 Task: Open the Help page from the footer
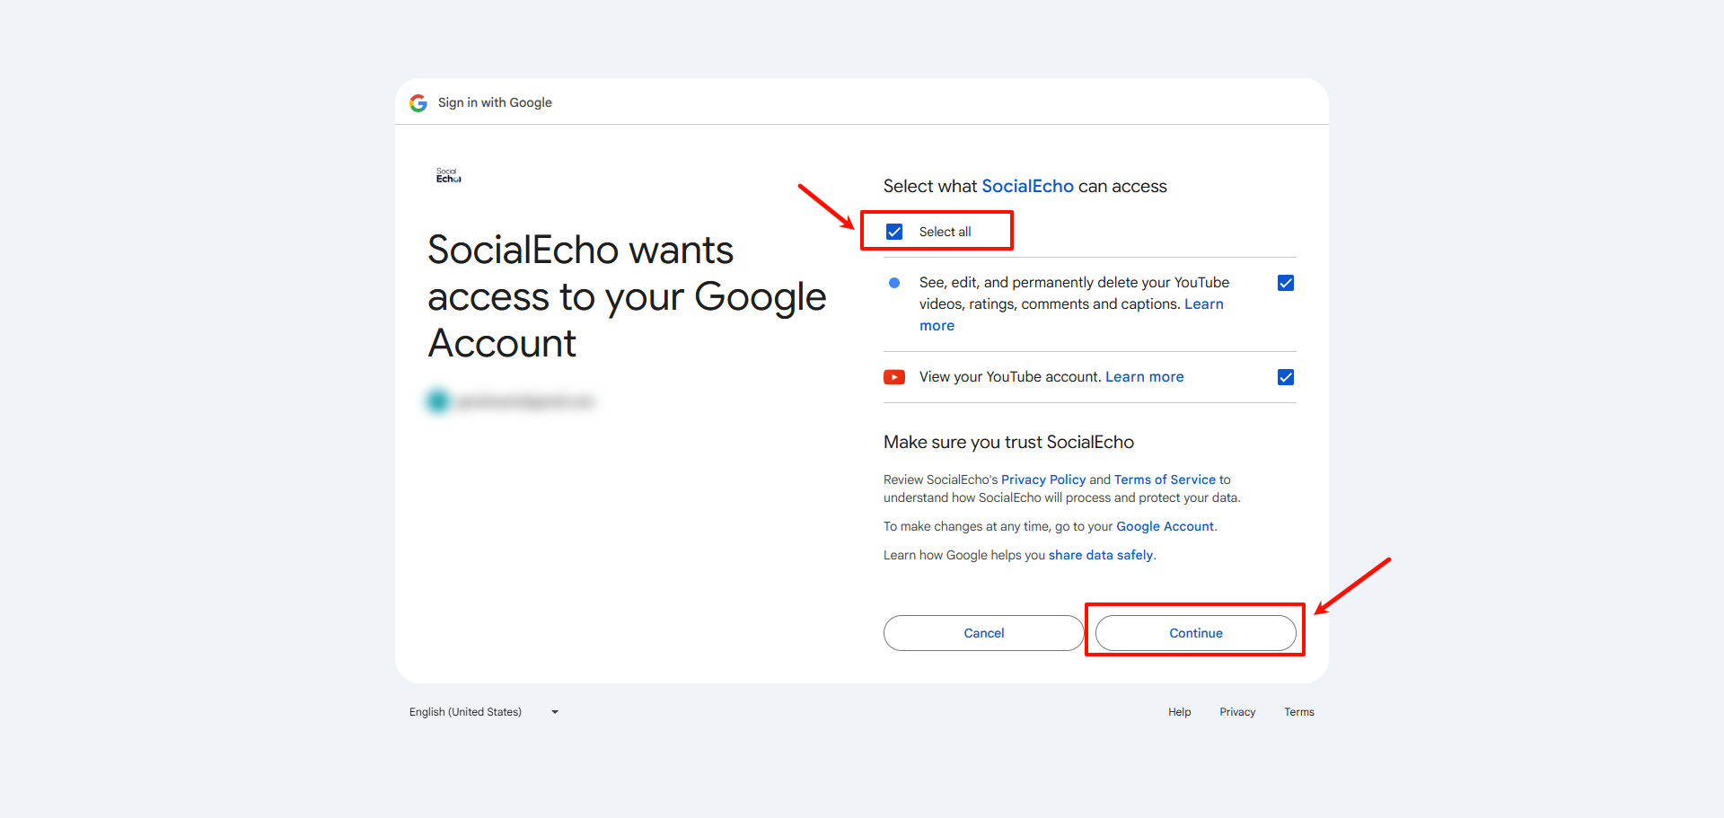tap(1179, 711)
